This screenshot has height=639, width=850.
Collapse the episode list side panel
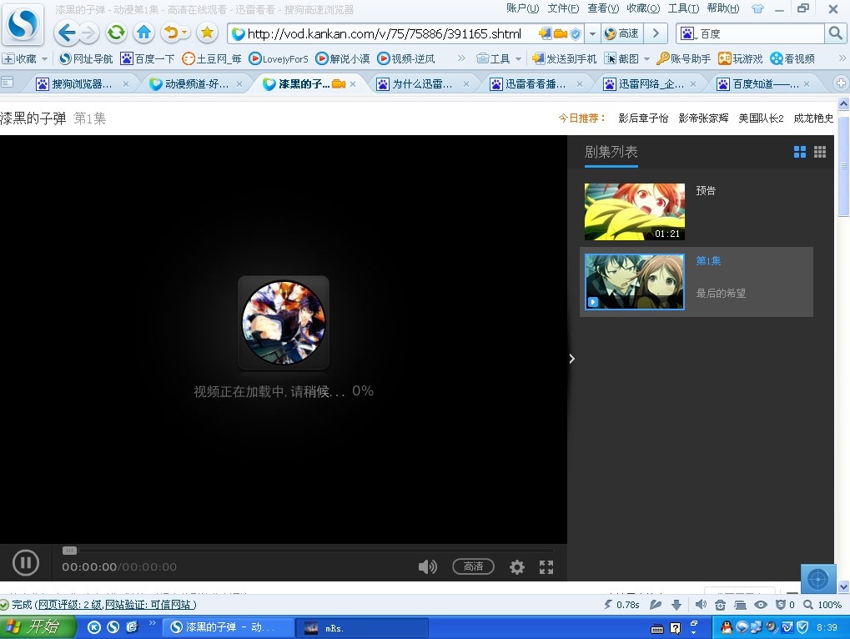pyautogui.click(x=571, y=358)
